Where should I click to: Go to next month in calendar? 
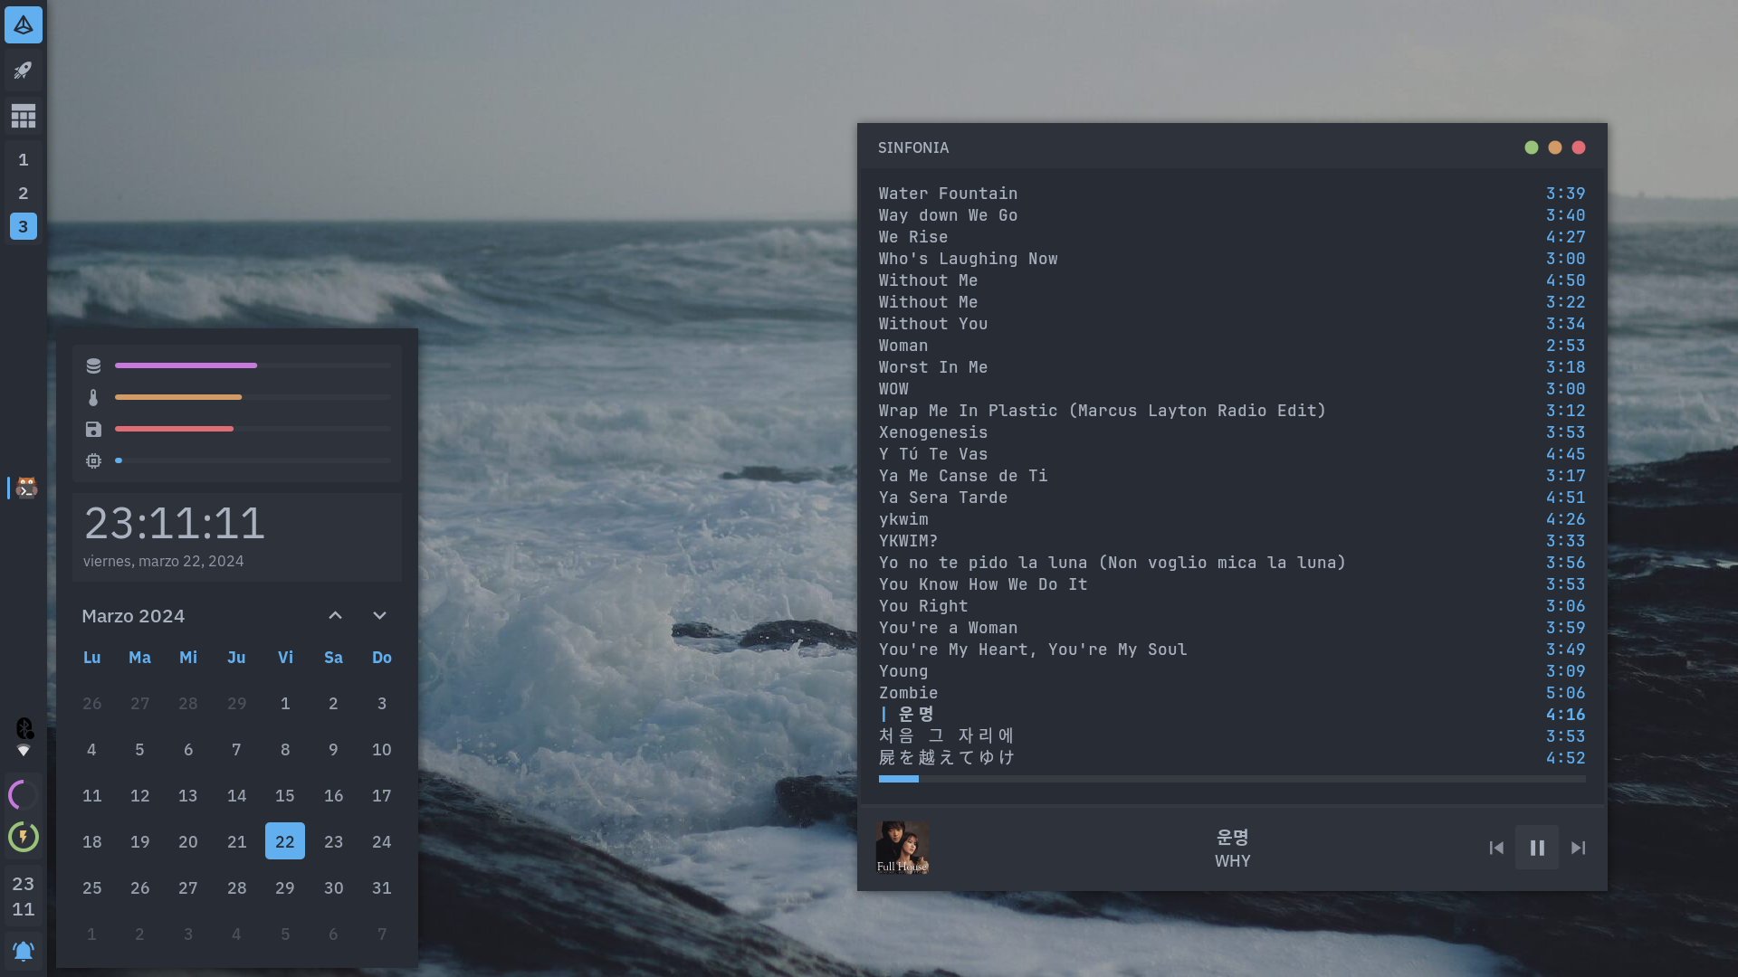[x=379, y=616]
